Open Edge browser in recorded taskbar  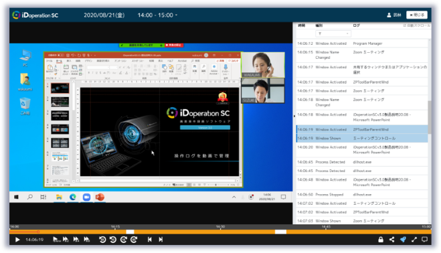[72, 197]
